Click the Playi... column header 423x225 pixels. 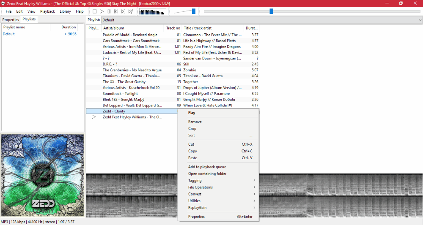pyautogui.click(x=93, y=28)
